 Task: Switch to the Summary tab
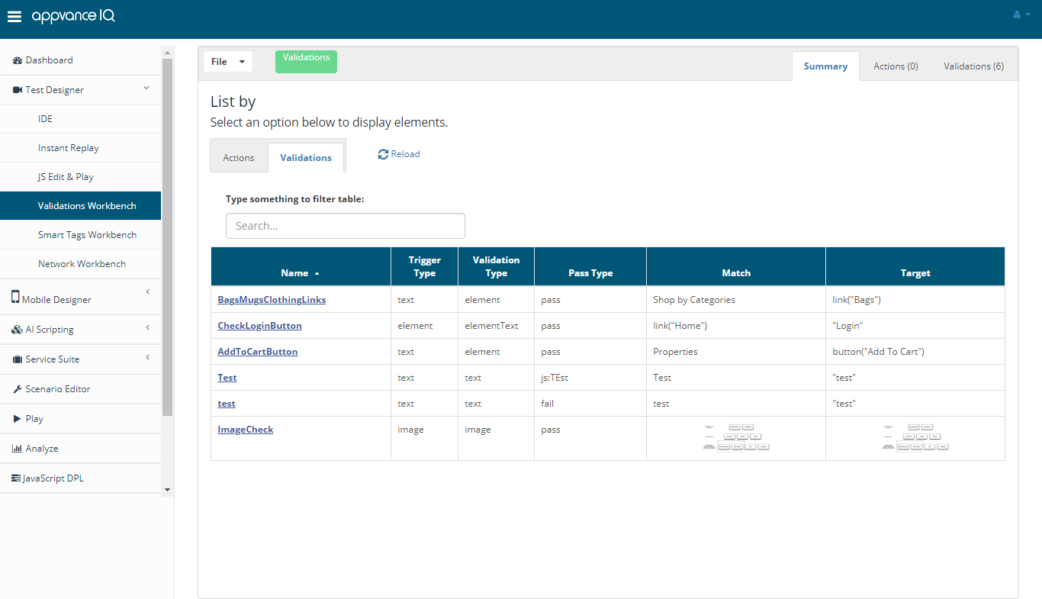point(825,66)
